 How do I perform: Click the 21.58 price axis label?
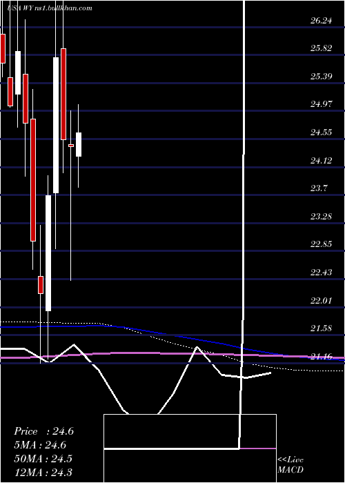322,328
